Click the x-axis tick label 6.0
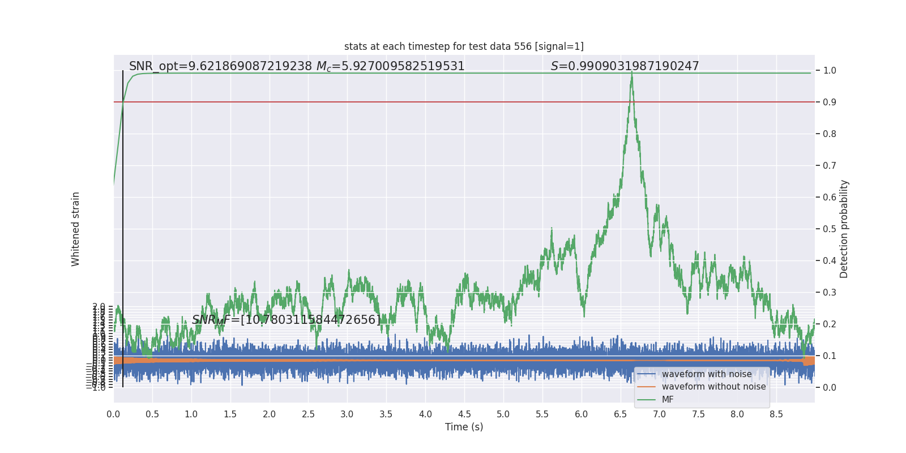906x453 pixels. tap(582, 414)
